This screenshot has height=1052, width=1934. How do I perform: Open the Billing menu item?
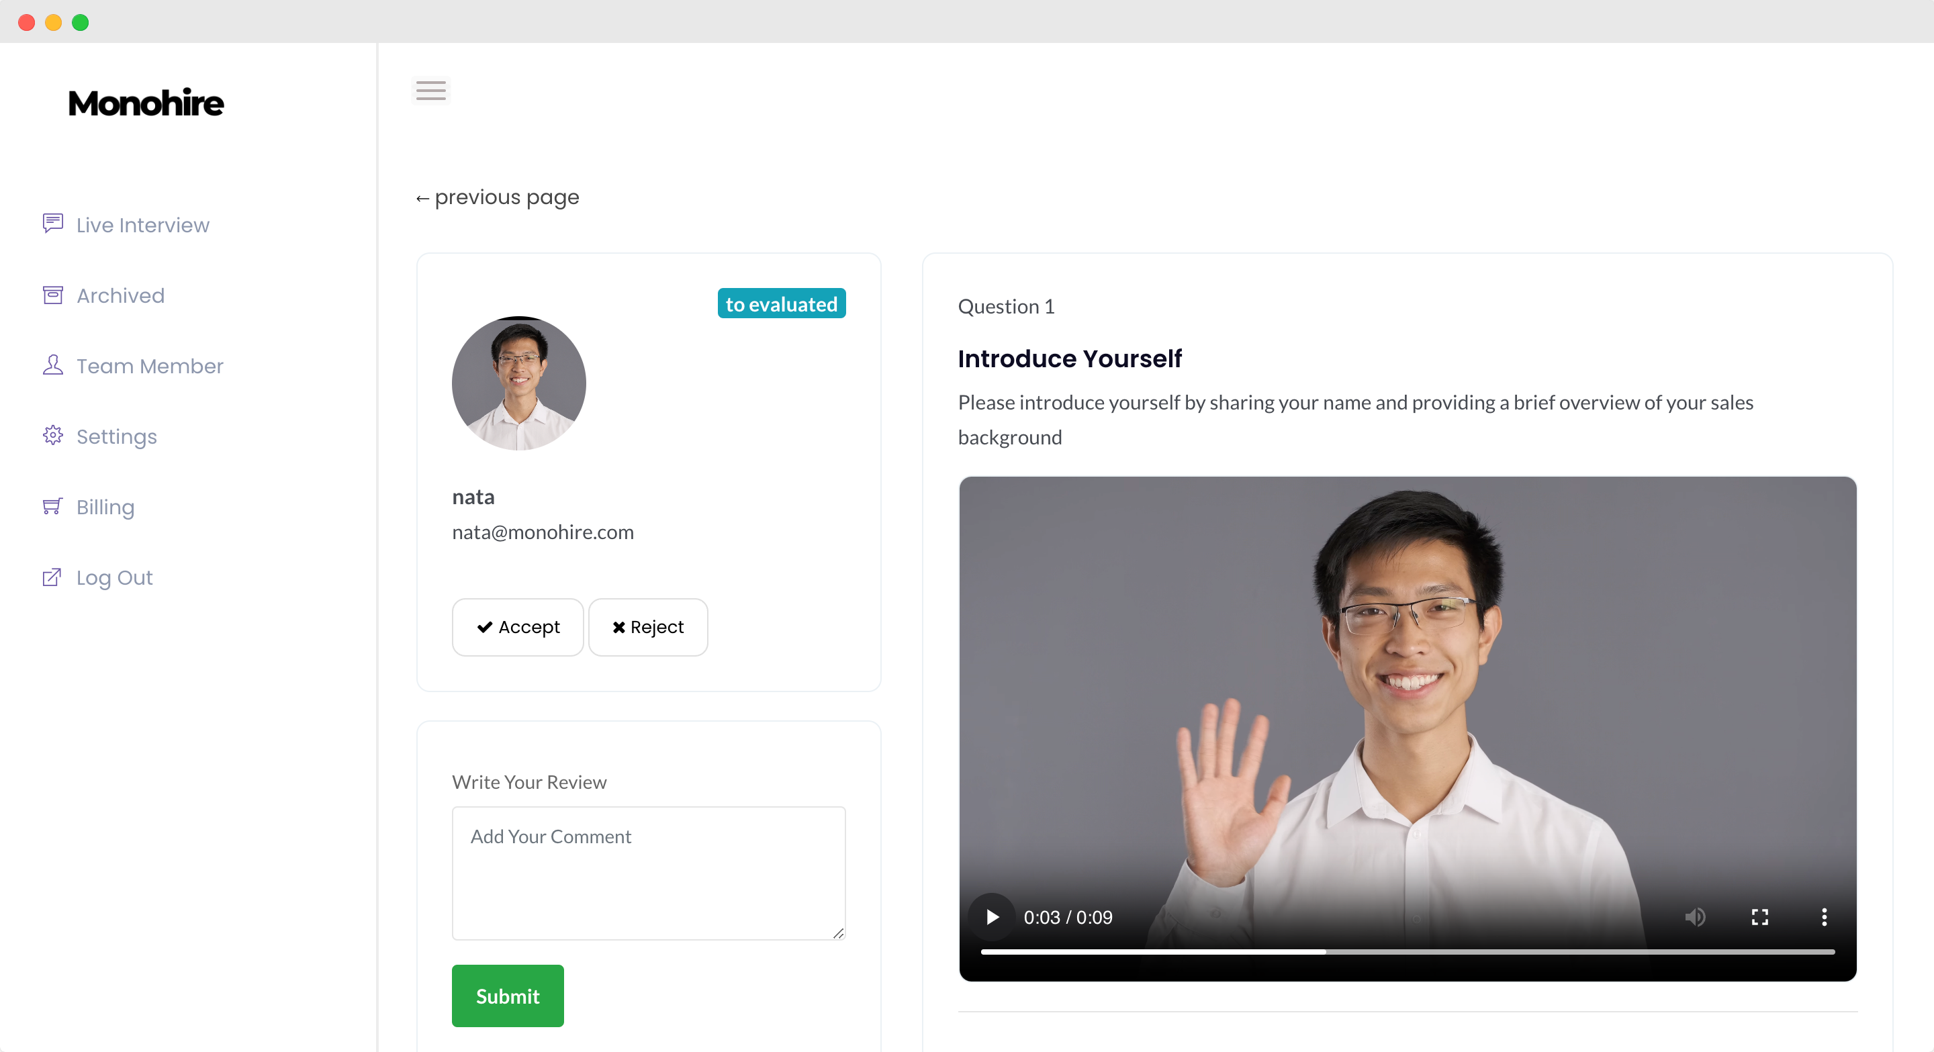105,508
